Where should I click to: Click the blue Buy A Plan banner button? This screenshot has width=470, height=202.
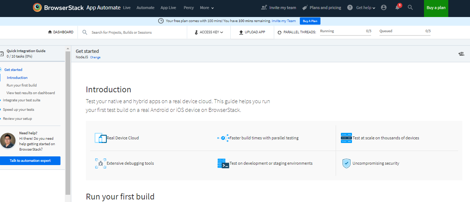(310, 21)
